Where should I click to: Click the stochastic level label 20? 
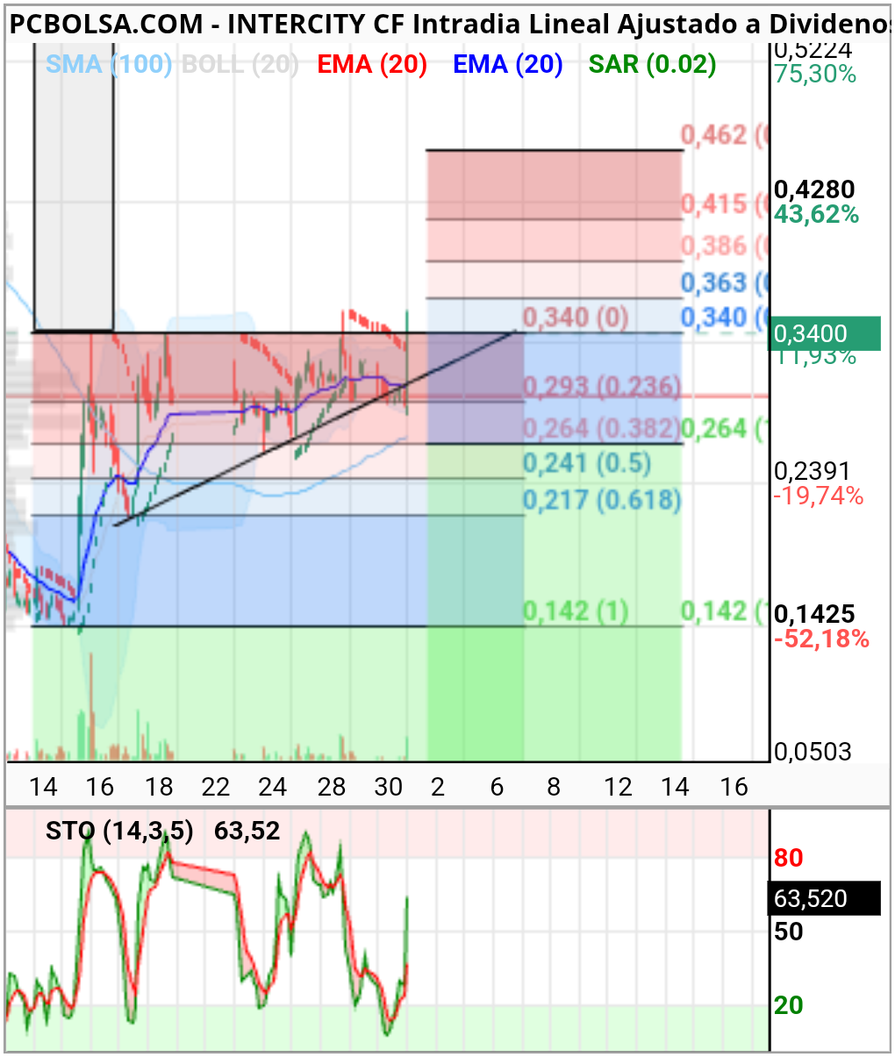click(789, 1005)
